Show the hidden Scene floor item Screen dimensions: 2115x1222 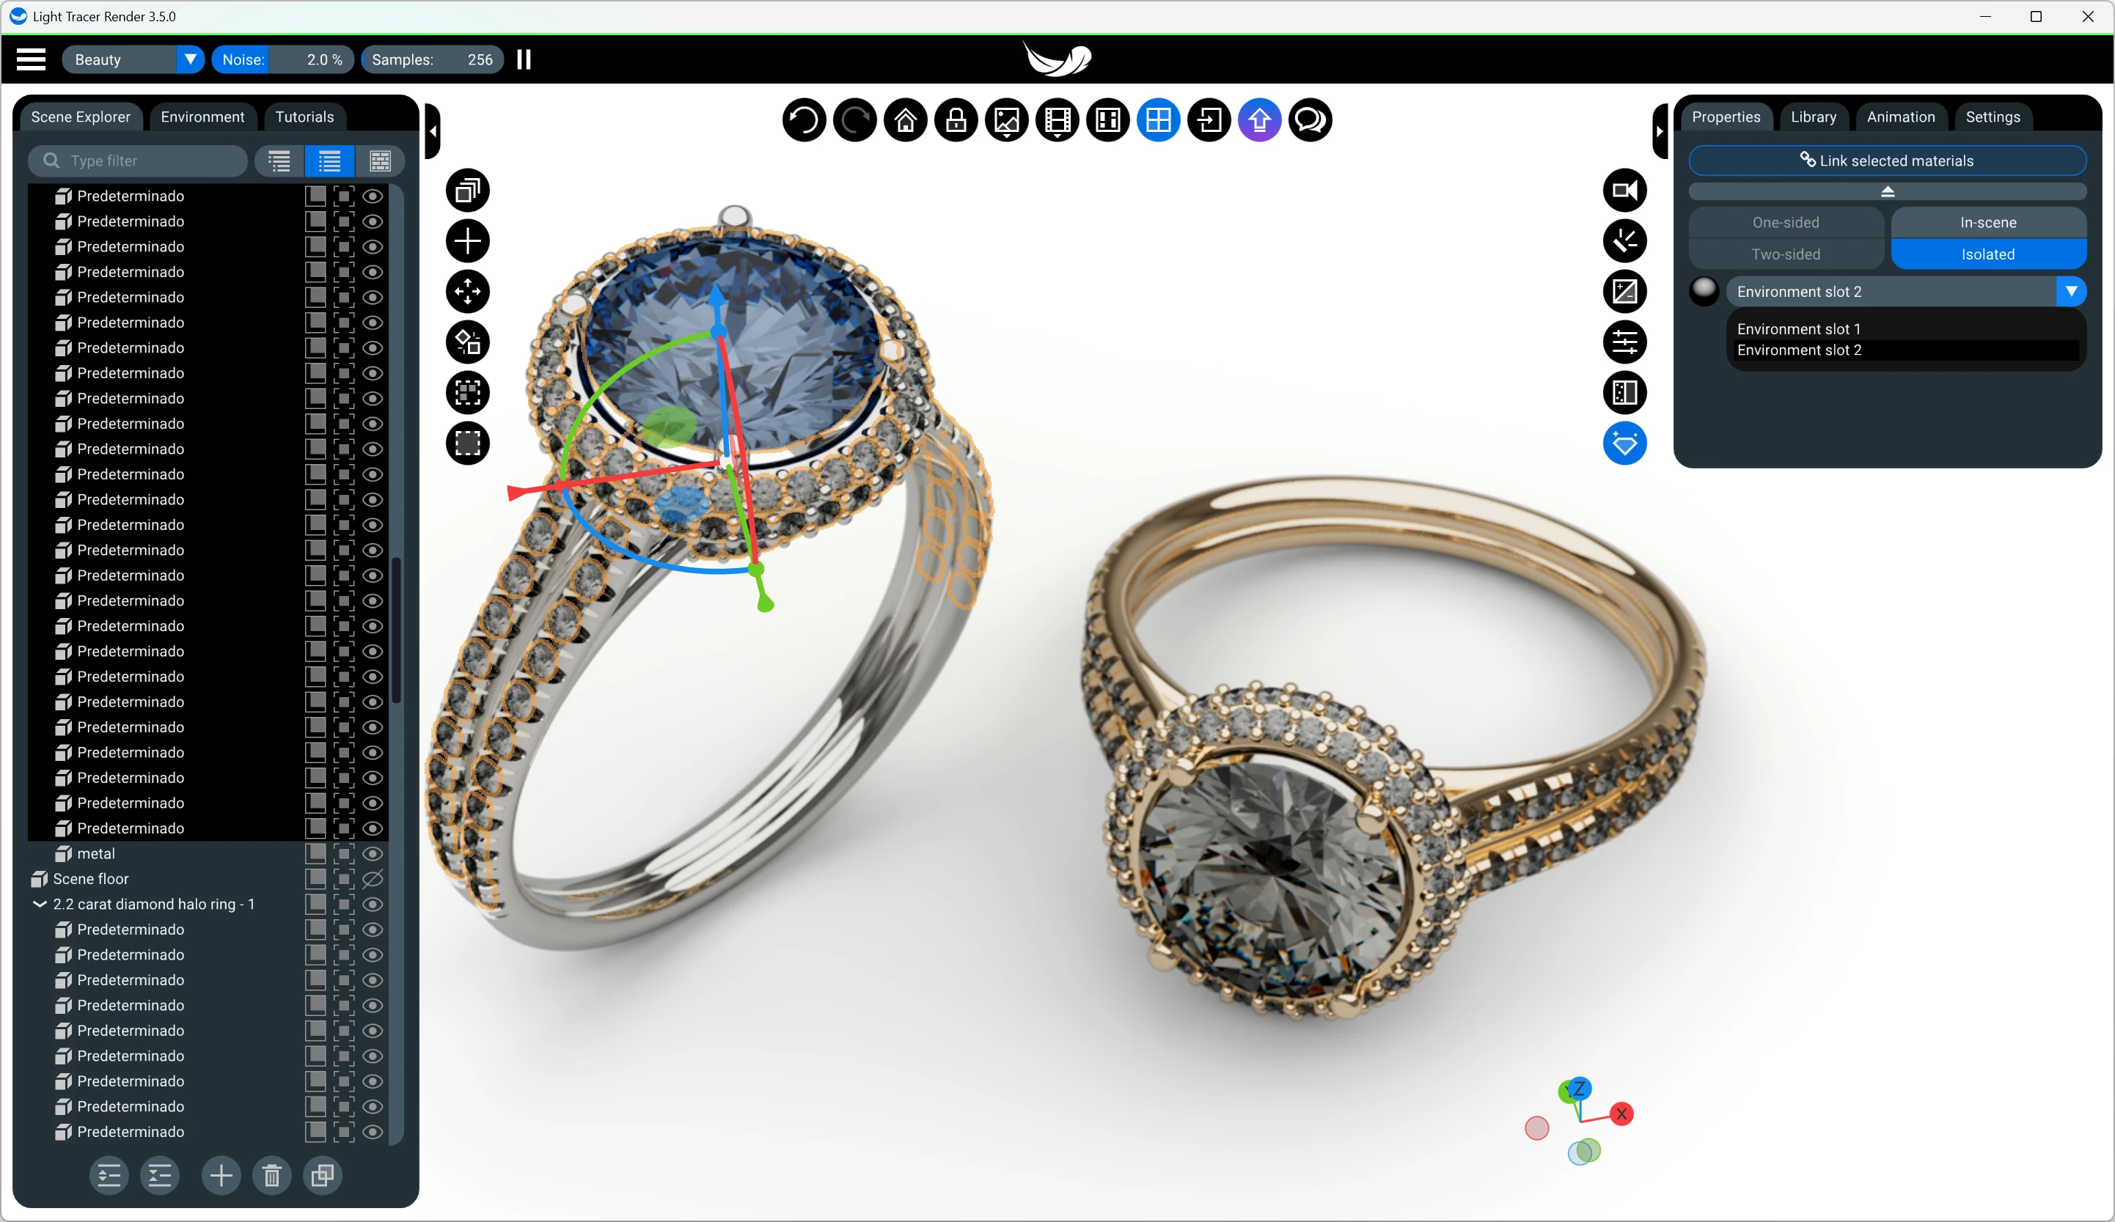pos(373,879)
